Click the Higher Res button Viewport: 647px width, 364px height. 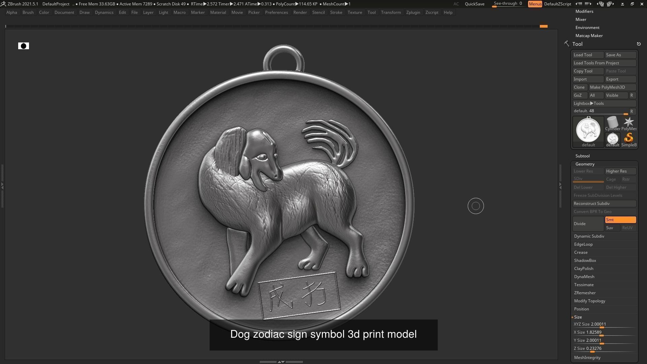click(620, 171)
